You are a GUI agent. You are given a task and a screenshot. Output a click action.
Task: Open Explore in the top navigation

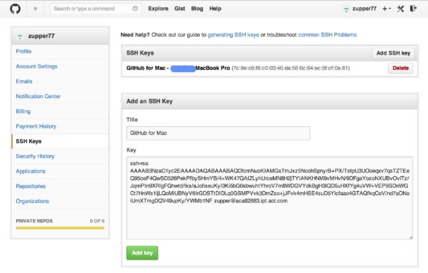pos(158,9)
